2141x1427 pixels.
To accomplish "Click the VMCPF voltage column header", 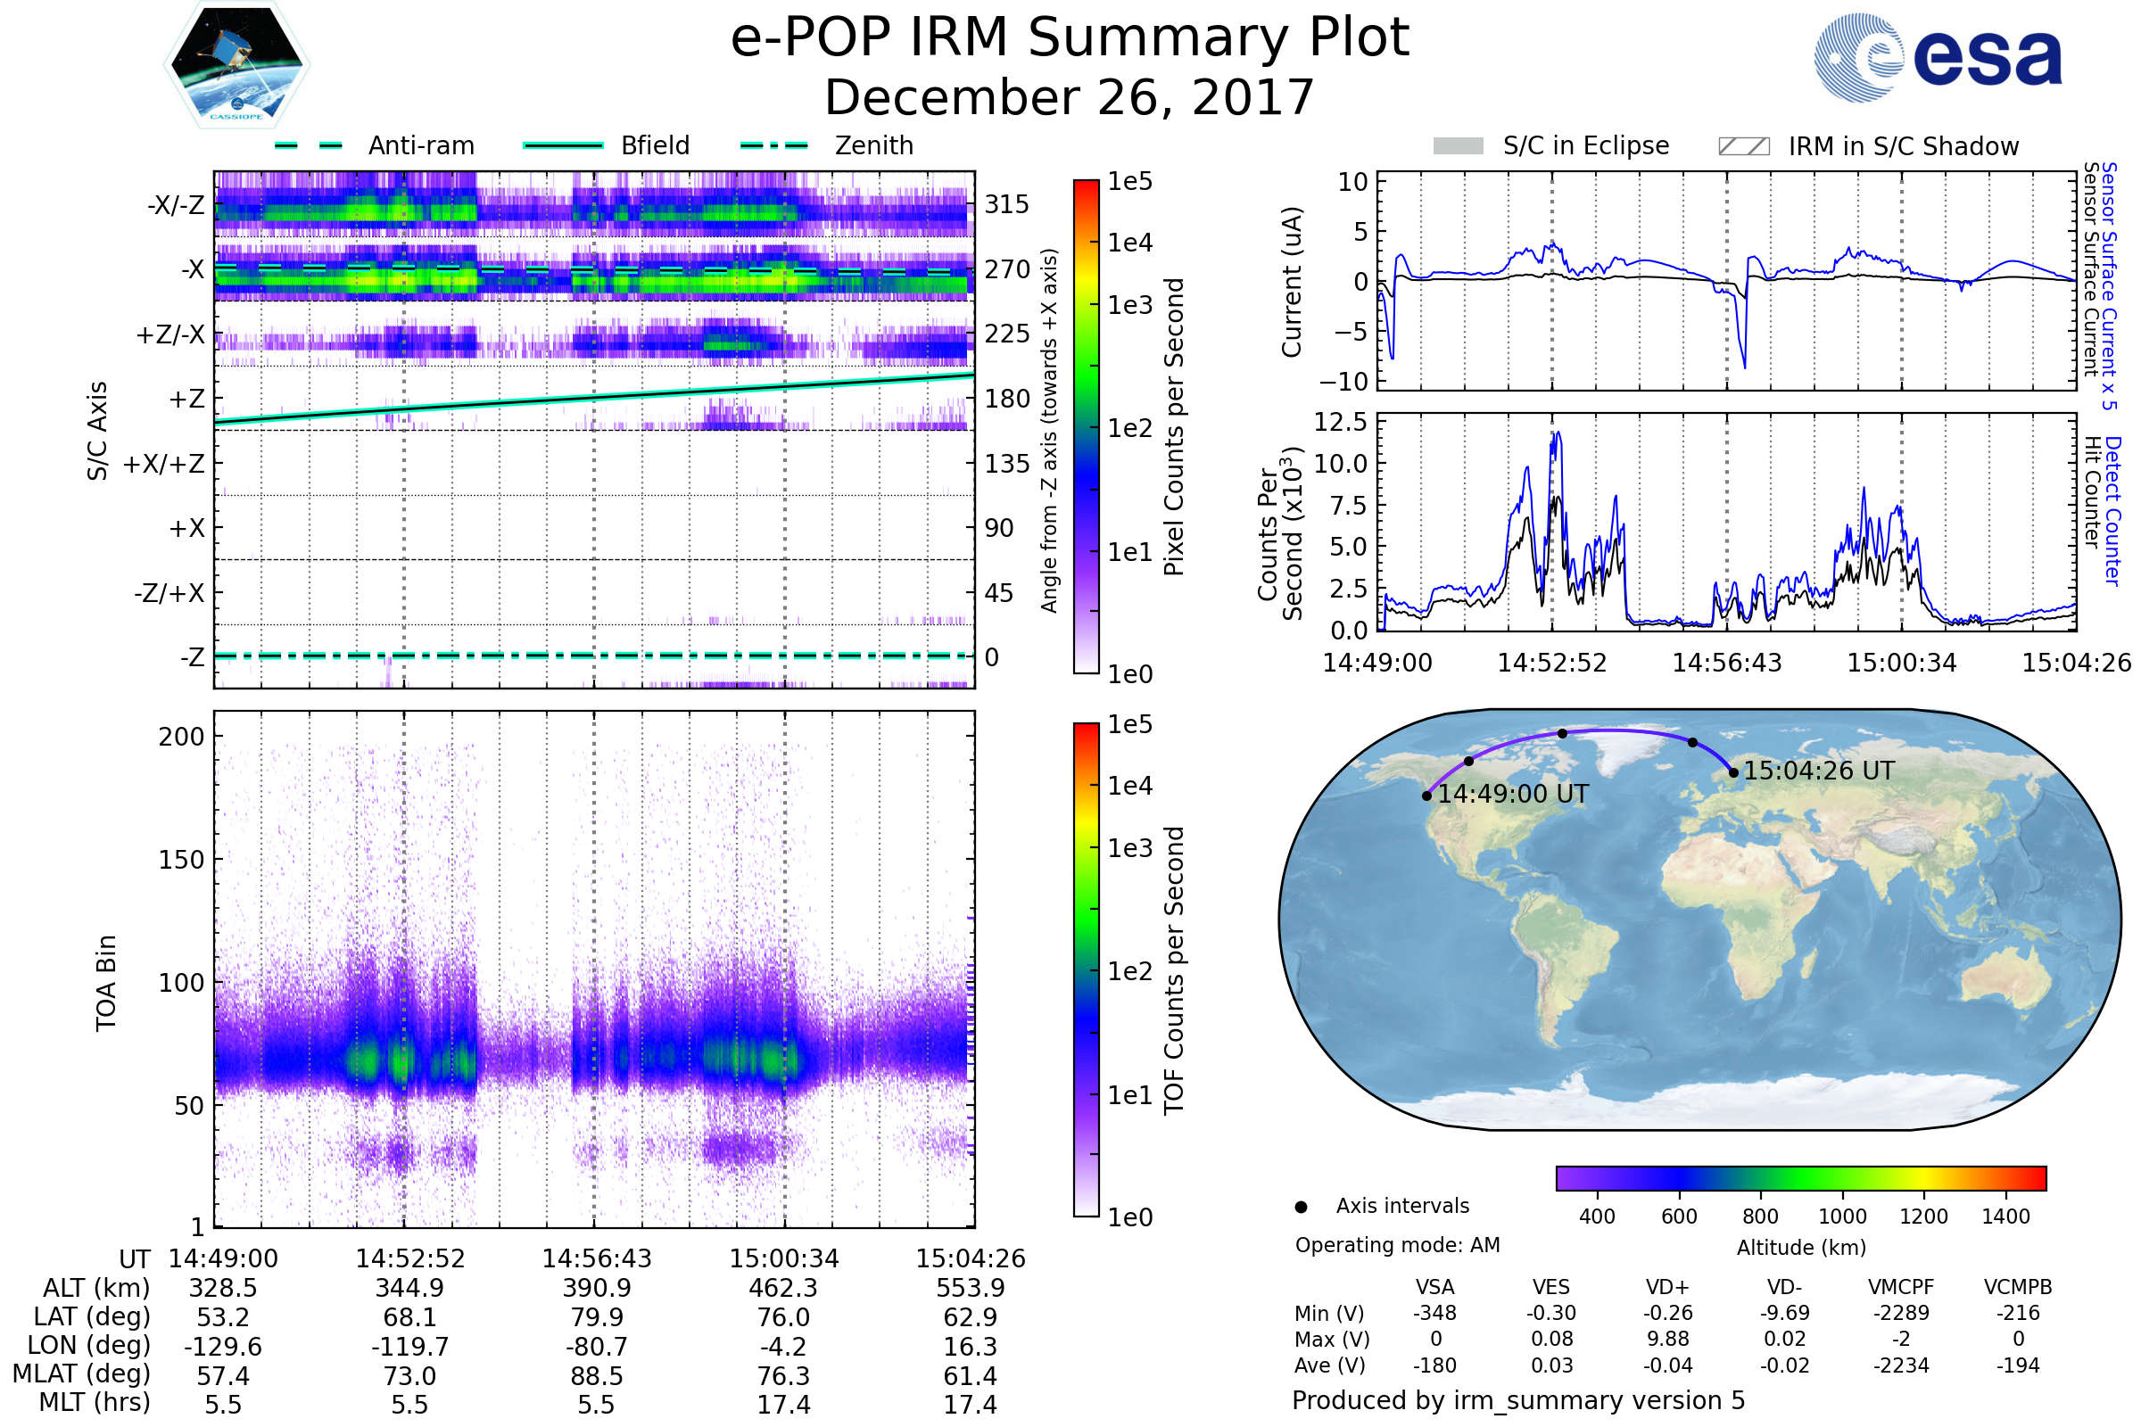I will point(1900,1287).
